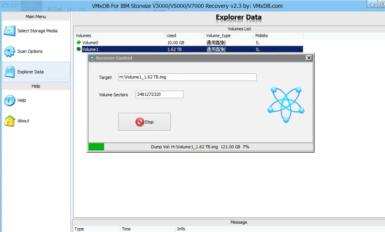
Task: Click the Scan Options gear icon
Action: (9, 51)
